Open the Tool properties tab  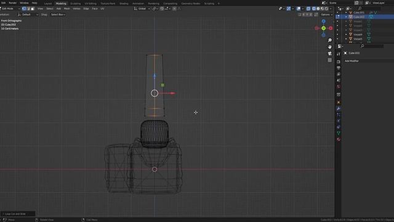339,54
